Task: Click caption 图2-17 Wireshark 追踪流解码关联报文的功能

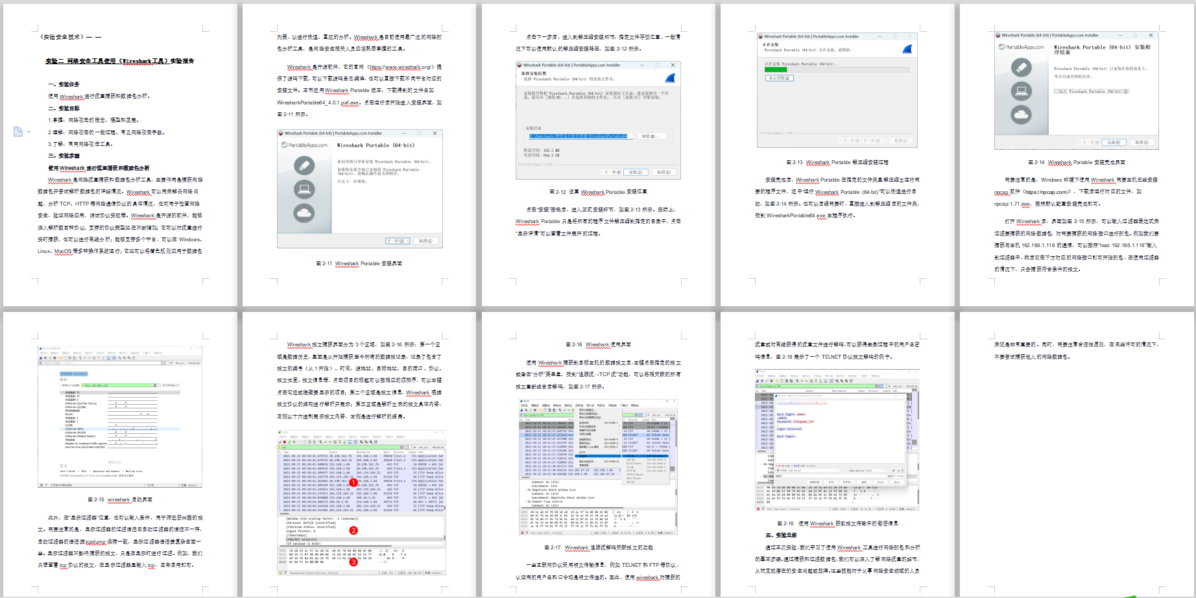Action: [x=598, y=547]
